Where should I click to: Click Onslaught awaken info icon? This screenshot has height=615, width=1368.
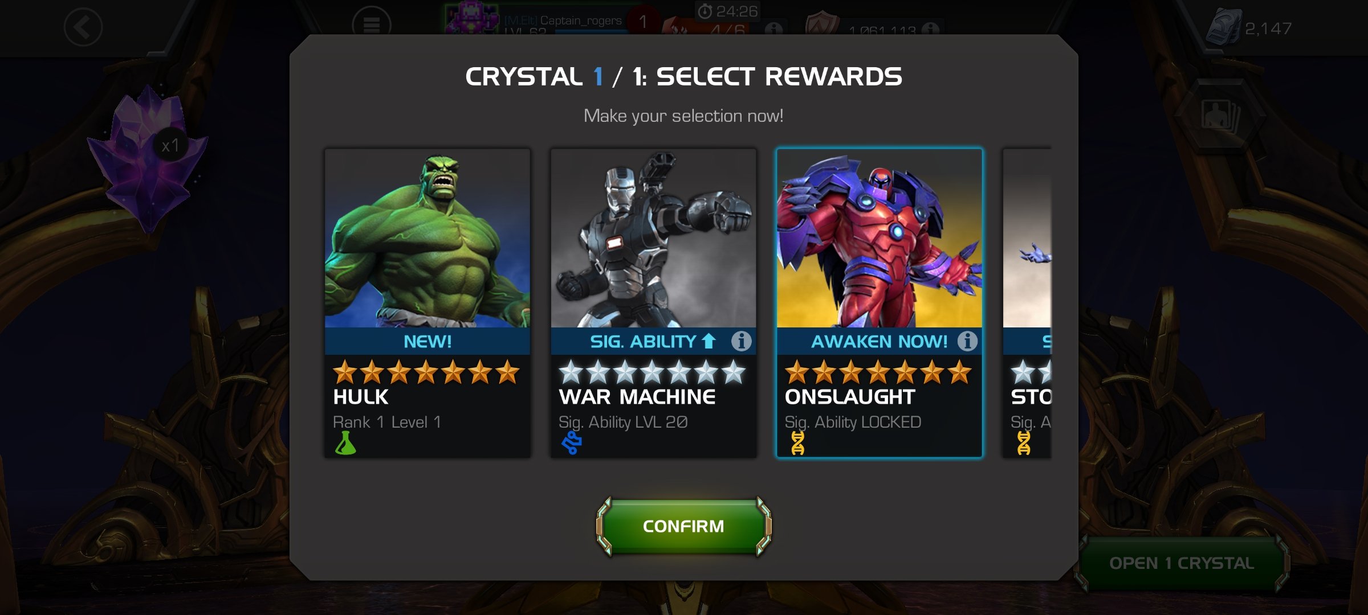click(967, 341)
